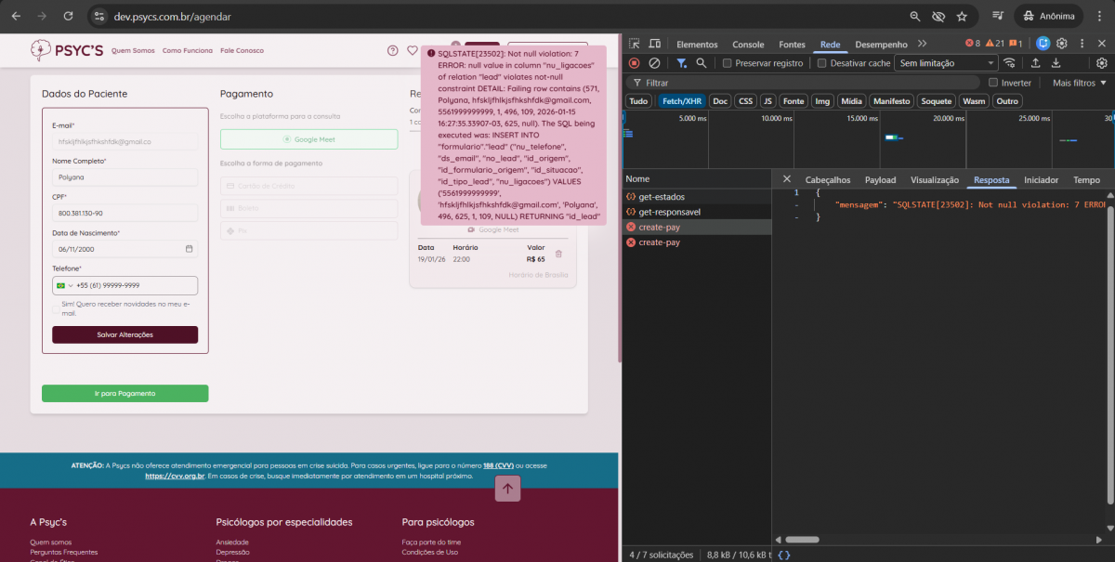Click the green Ir para Pagamento button
The image size is (1115, 562).
click(125, 393)
